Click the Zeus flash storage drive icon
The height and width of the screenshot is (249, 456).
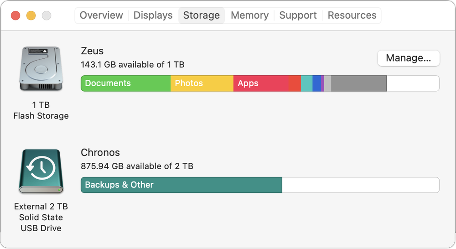coord(41,68)
